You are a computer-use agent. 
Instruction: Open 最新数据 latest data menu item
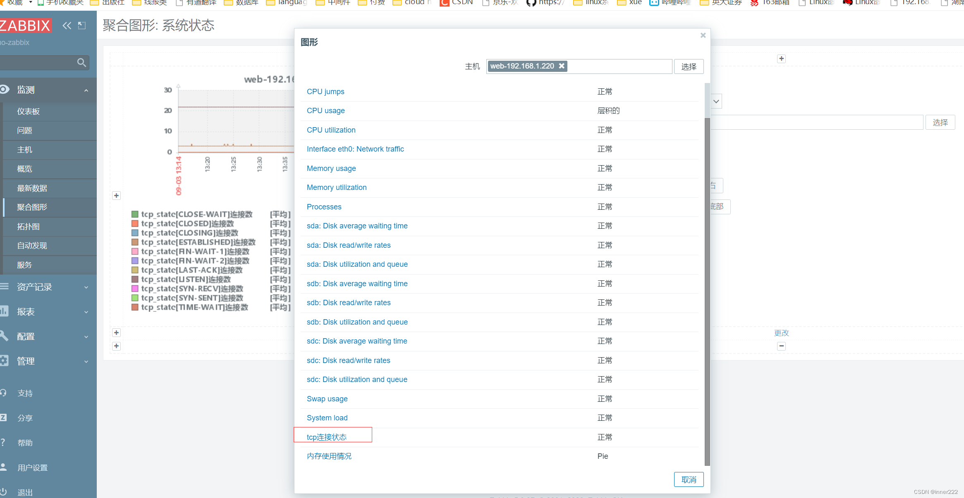coord(32,188)
